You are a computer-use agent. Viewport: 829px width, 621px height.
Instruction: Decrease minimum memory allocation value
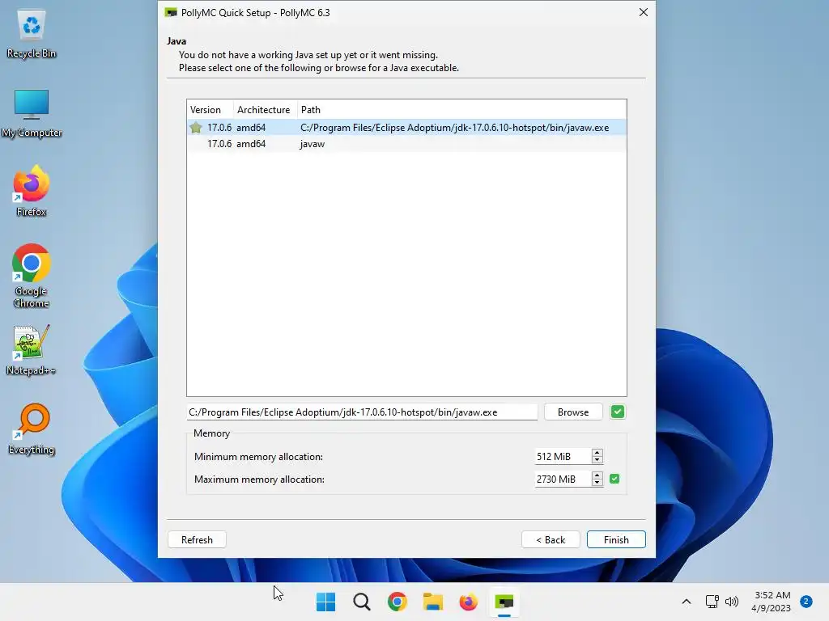597,460
